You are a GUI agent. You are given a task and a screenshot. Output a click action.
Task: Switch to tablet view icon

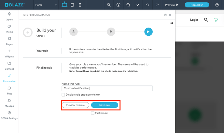tap(72, 5)
